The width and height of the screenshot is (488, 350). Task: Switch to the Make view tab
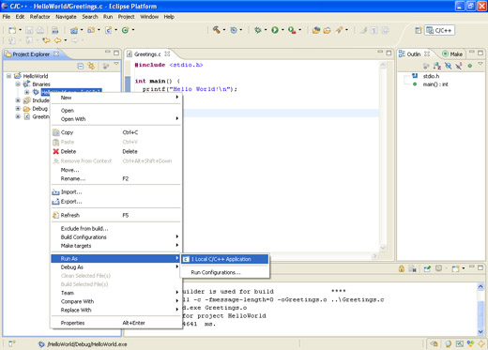pos(452,54)
